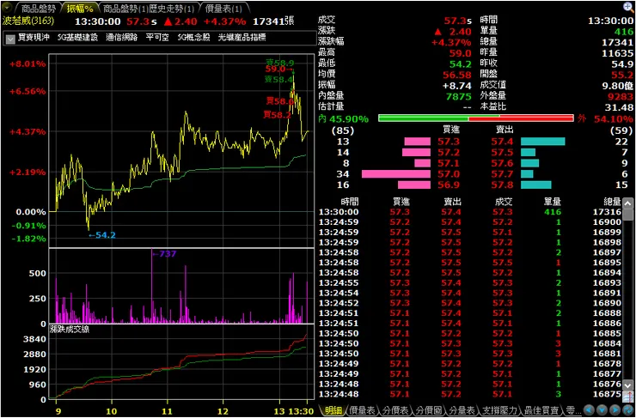The width and height of the screenshot is (636, 418).
Task: Click the 最高 value 59.0
Action: pos(461,53)
